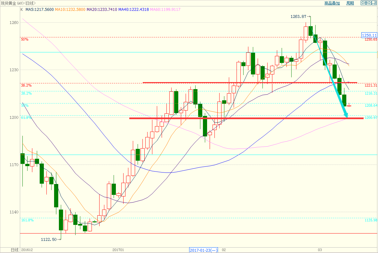Click the 1250.65 Fibonacci price value

[371, 39]
